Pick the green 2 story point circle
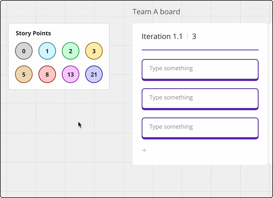 [70, 51]
